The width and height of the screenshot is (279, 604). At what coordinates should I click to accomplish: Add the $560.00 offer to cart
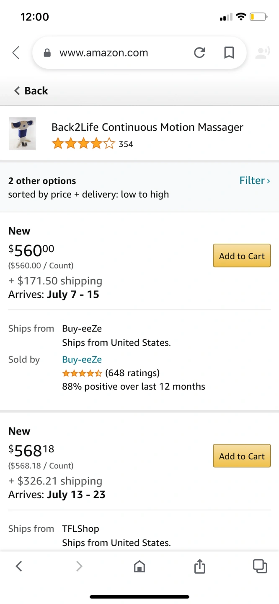242,256
